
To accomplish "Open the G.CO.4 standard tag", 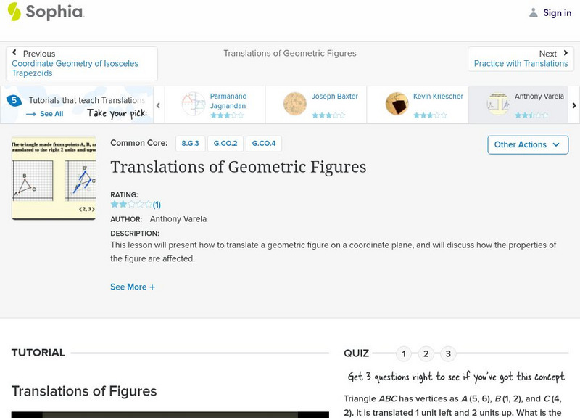I will coord(264,144).
